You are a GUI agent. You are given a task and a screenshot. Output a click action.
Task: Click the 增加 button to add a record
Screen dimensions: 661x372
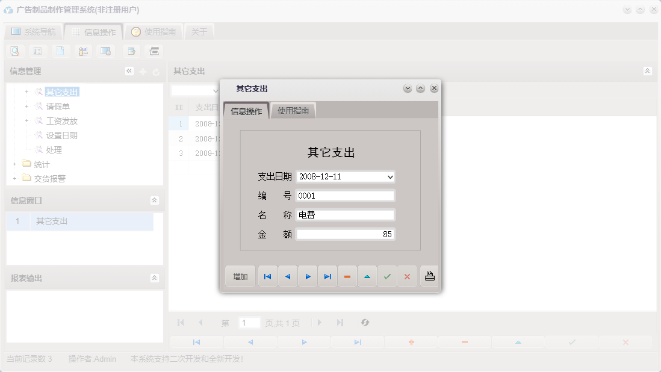click(x=240, y=276)
